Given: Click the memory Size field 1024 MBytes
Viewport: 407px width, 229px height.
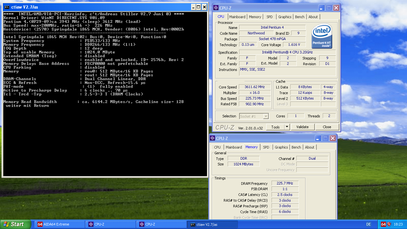Looking at the screenshot, I should tap(244, 164).
